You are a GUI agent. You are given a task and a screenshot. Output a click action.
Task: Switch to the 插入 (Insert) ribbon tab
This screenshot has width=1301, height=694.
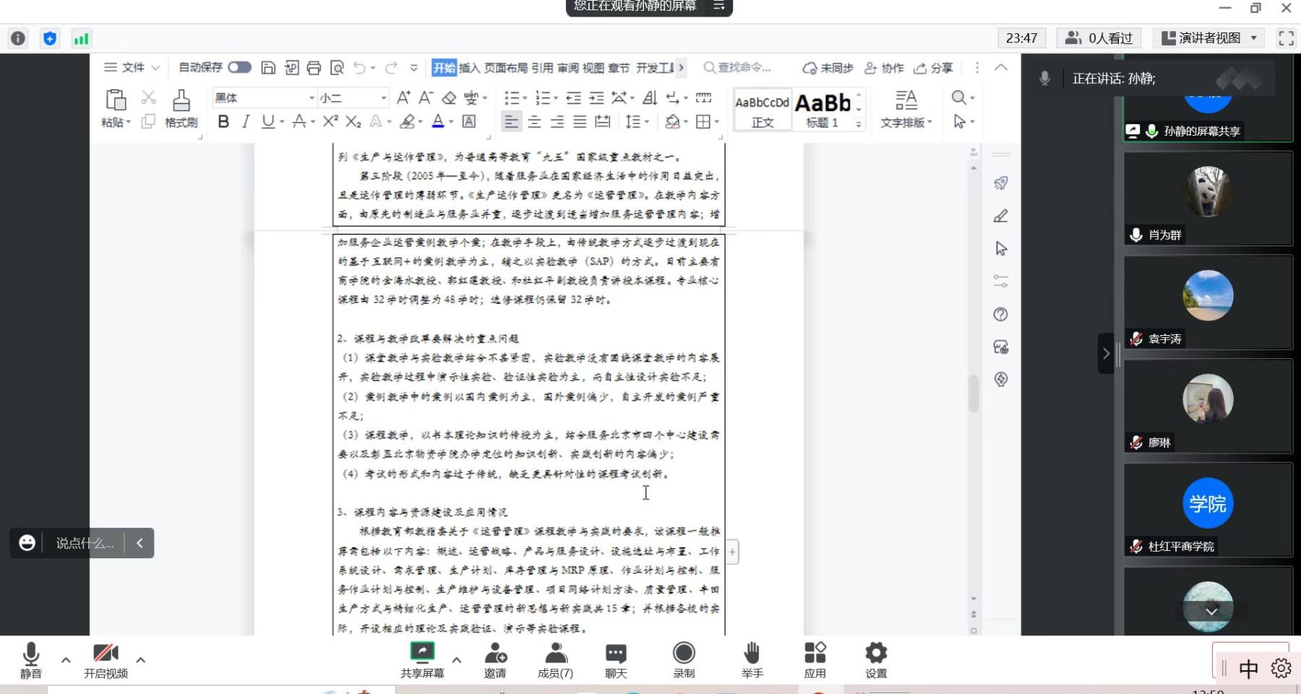469,68
